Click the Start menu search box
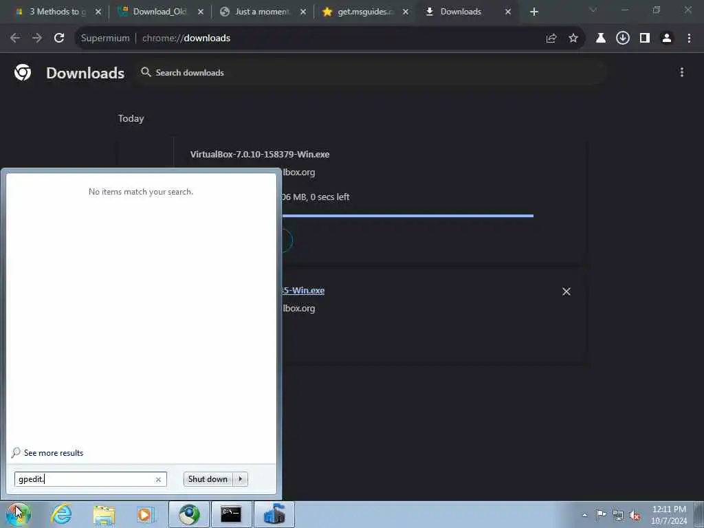Image resolution: width=704 pixels, height=528 pixels. pyautogui.click(x=90, y=479)
